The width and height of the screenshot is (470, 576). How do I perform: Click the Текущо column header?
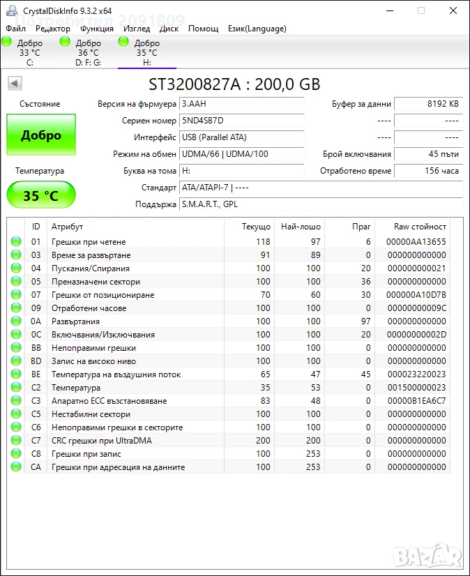pos(250,226)
